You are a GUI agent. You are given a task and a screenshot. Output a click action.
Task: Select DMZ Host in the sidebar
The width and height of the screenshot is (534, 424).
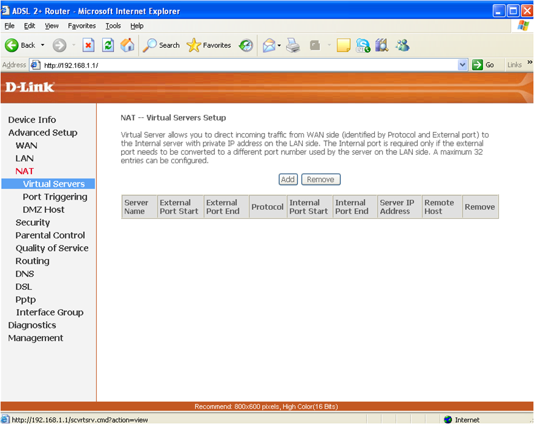(x=44, y=209)
